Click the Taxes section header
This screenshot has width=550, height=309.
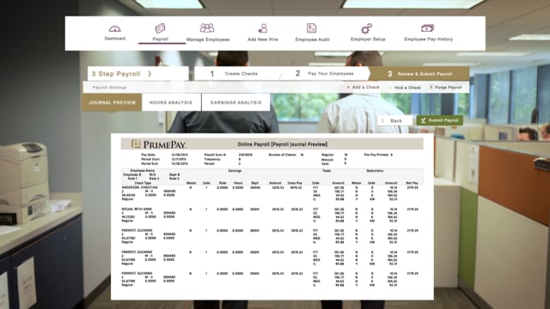(327, 171)
